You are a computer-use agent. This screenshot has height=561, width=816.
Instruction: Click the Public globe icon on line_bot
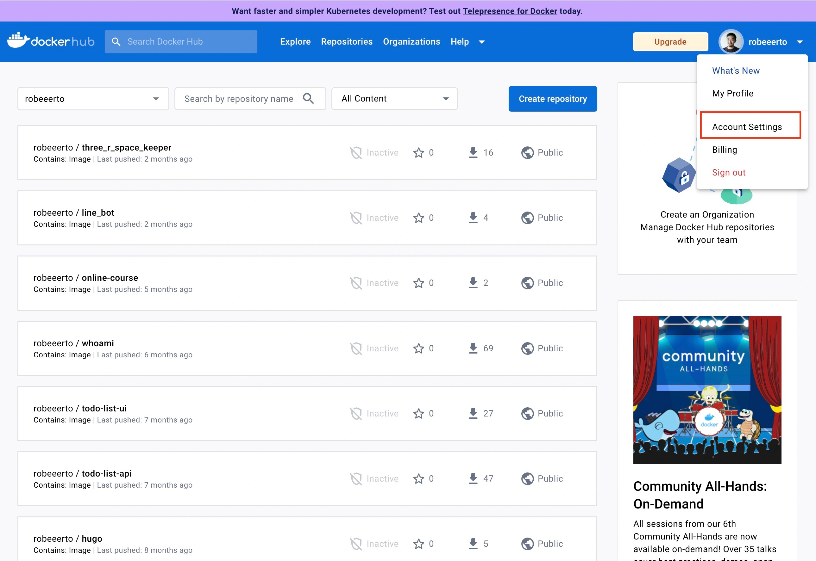coord(527,218)
